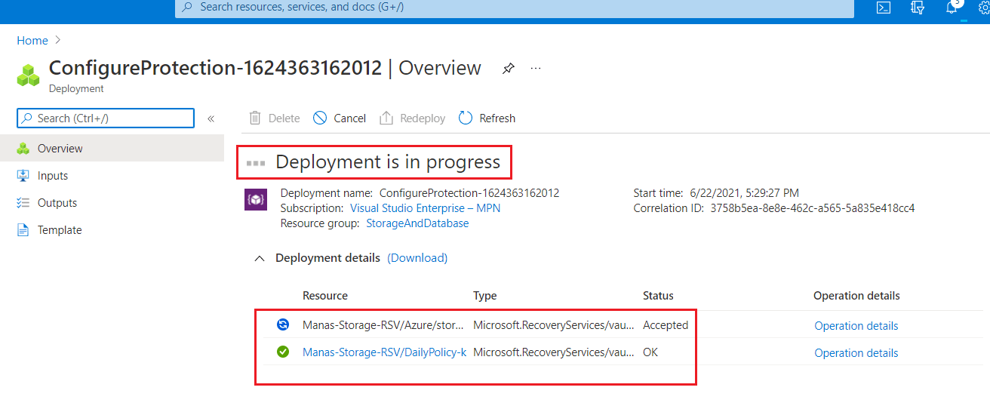Click the Delete toolbar button
Screen dimensions: 990x412
(x=275, y=118)
